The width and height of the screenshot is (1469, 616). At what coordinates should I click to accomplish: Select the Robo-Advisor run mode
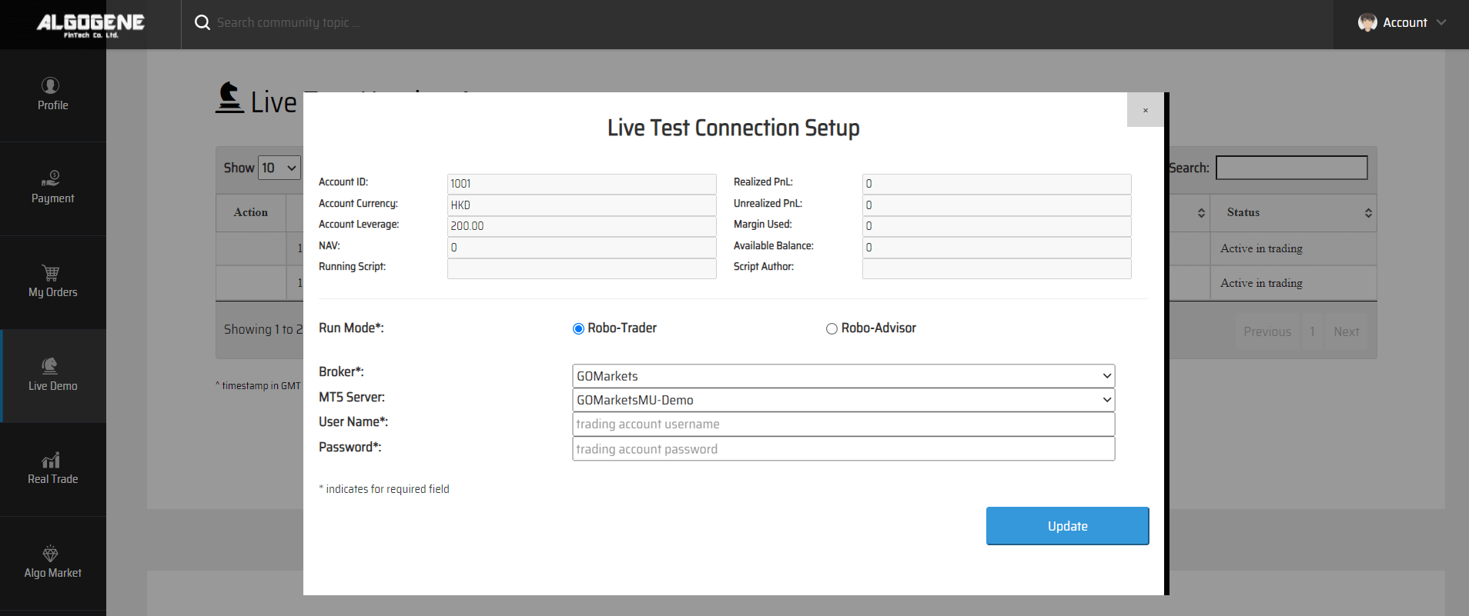point(832,329)
